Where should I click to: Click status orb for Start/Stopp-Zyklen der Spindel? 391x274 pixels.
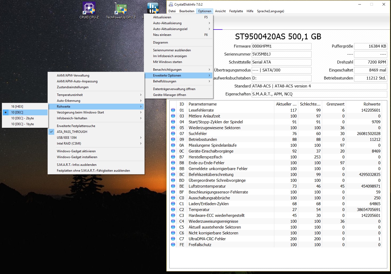point(173,122)
